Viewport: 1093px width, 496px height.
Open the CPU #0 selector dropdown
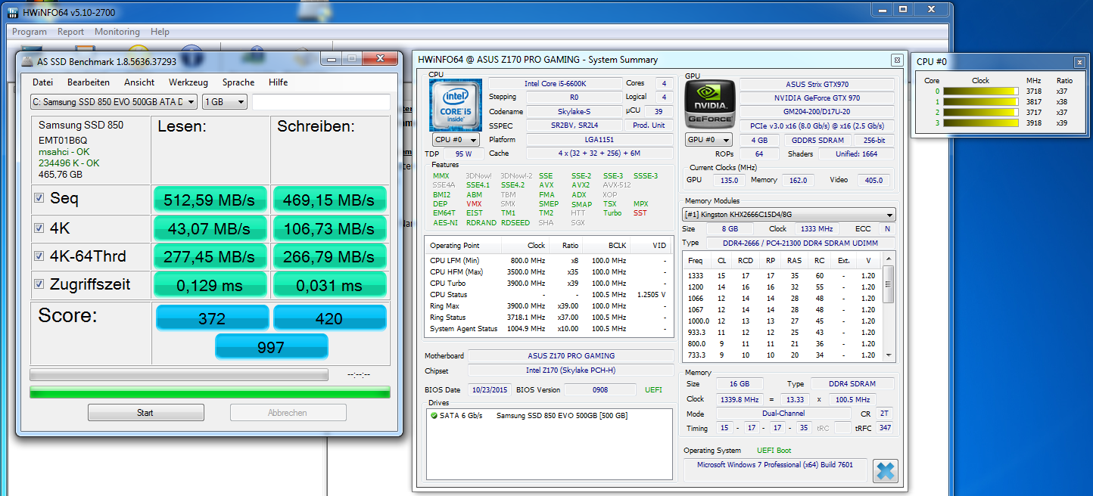click(456, 140)
